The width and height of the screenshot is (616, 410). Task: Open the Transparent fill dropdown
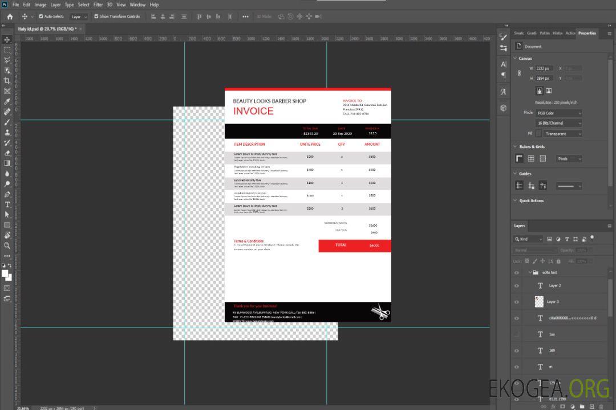pyautogui.click(x=562, y=134)
